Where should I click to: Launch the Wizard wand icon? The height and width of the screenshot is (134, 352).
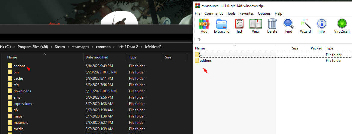(305, 24)
